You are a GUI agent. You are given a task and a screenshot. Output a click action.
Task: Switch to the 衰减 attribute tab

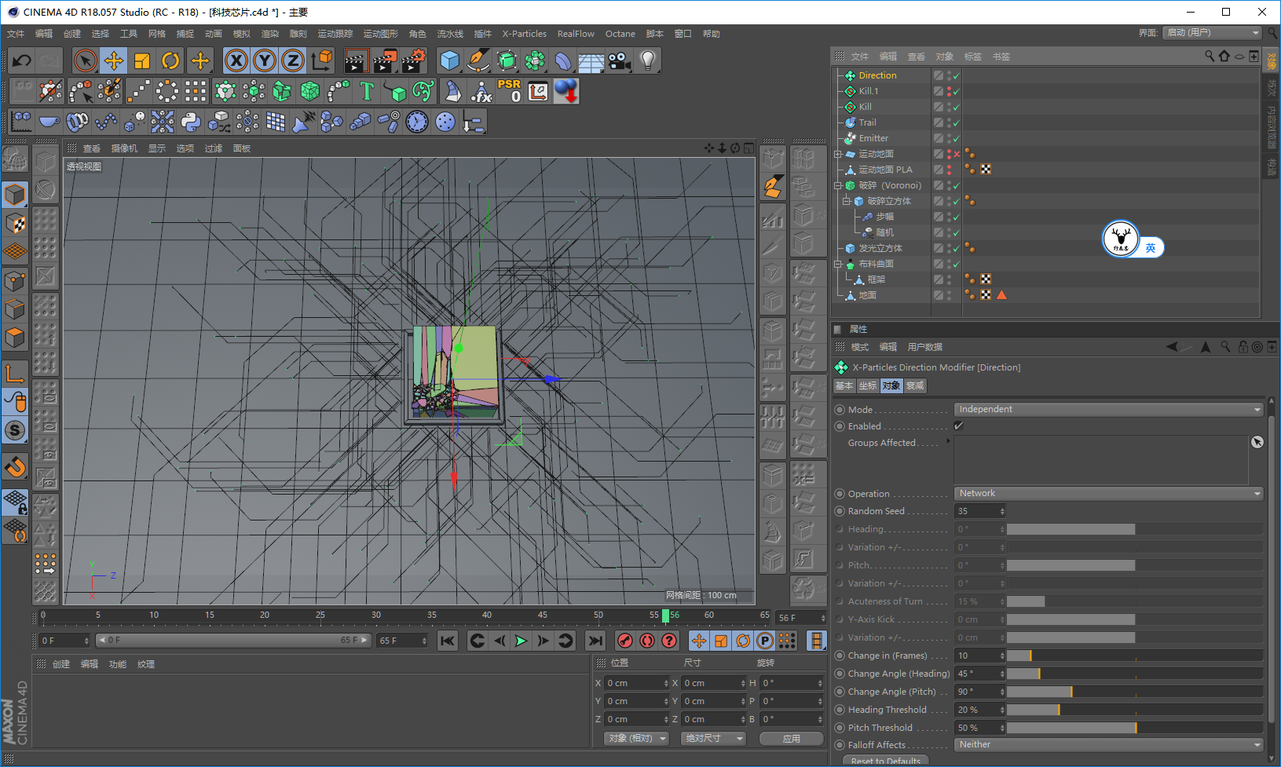pos(915,385)
